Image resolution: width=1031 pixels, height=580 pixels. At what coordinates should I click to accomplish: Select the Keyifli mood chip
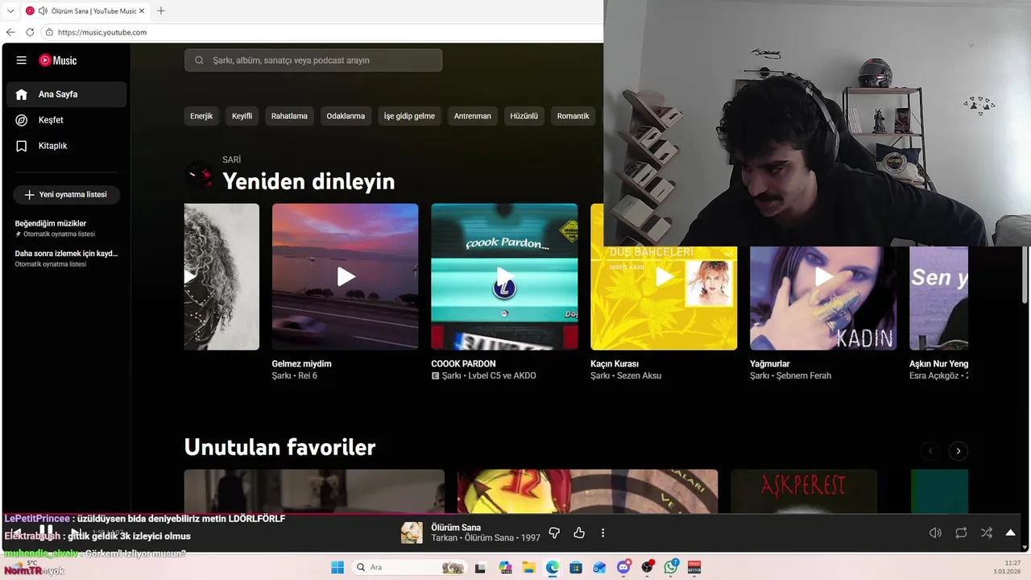click(242, 116)
